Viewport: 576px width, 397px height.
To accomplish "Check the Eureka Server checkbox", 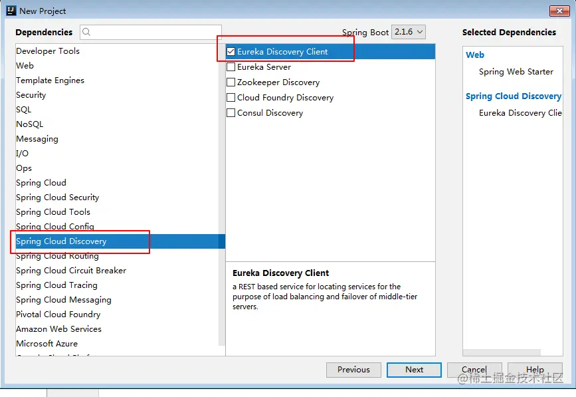I will (x=231, y=67).
